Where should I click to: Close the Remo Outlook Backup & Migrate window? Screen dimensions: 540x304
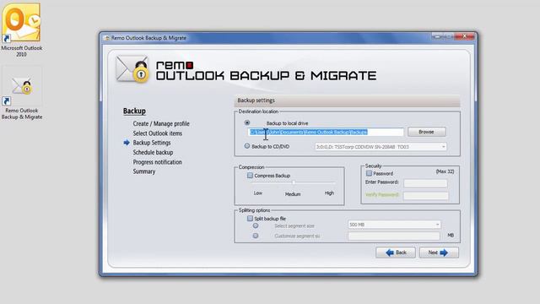tap(464, 36)
